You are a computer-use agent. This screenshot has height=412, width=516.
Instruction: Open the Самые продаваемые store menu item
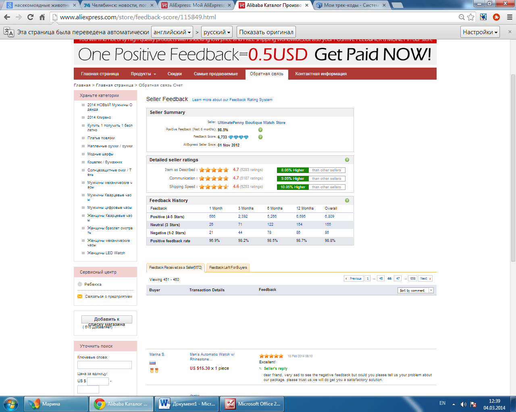pyautogui.click(x=216, y=74)
